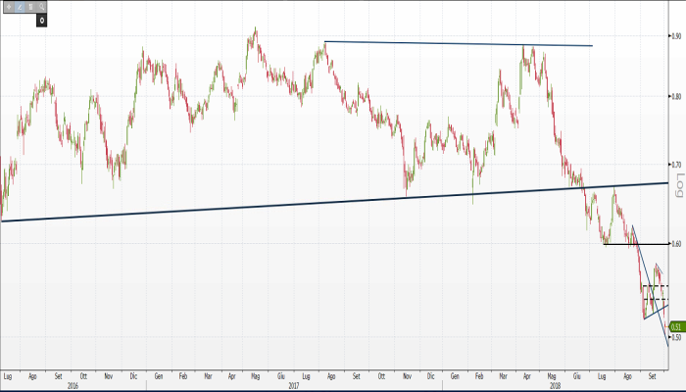Screen dimensions: 686x392
Task: Click the 0.90 price axis label
Action: (676, 36)
